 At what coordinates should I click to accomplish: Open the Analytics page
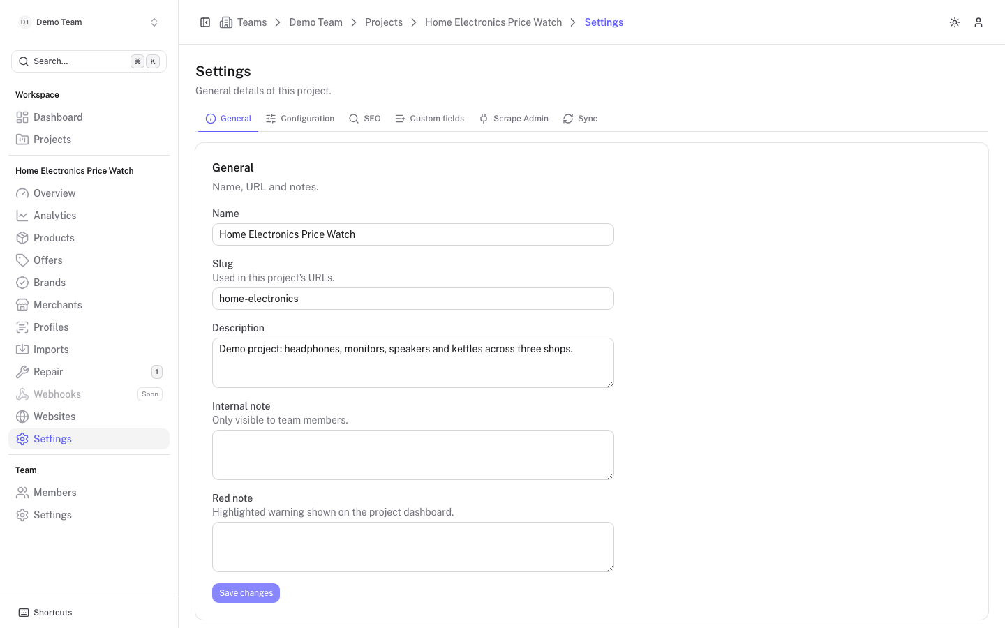pyautogui.click(x=89, y=216)
